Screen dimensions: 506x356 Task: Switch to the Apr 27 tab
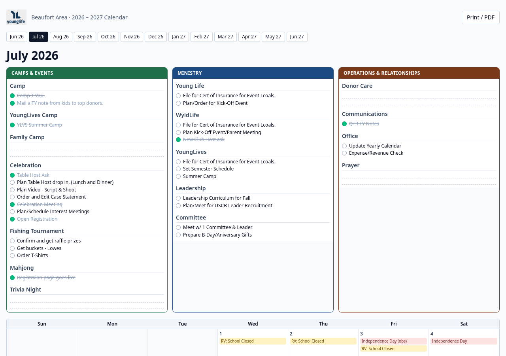tap(249, 37)
